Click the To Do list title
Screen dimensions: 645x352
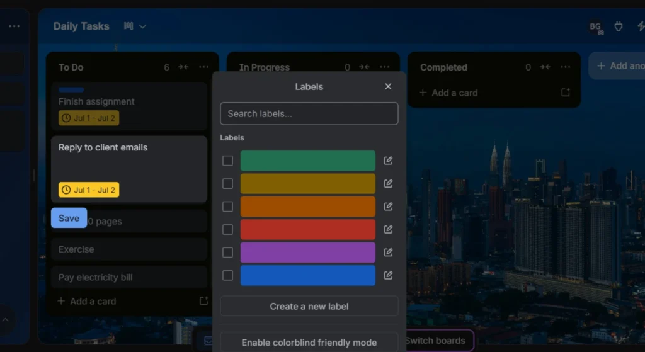[x=71, y=67]
